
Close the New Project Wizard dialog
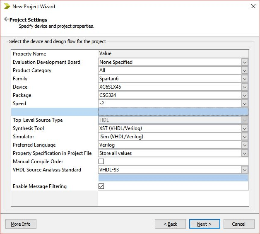pos(253,6)
